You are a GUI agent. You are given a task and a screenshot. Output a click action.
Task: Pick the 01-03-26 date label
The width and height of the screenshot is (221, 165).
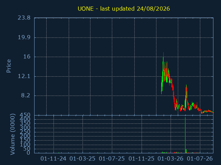170,159
